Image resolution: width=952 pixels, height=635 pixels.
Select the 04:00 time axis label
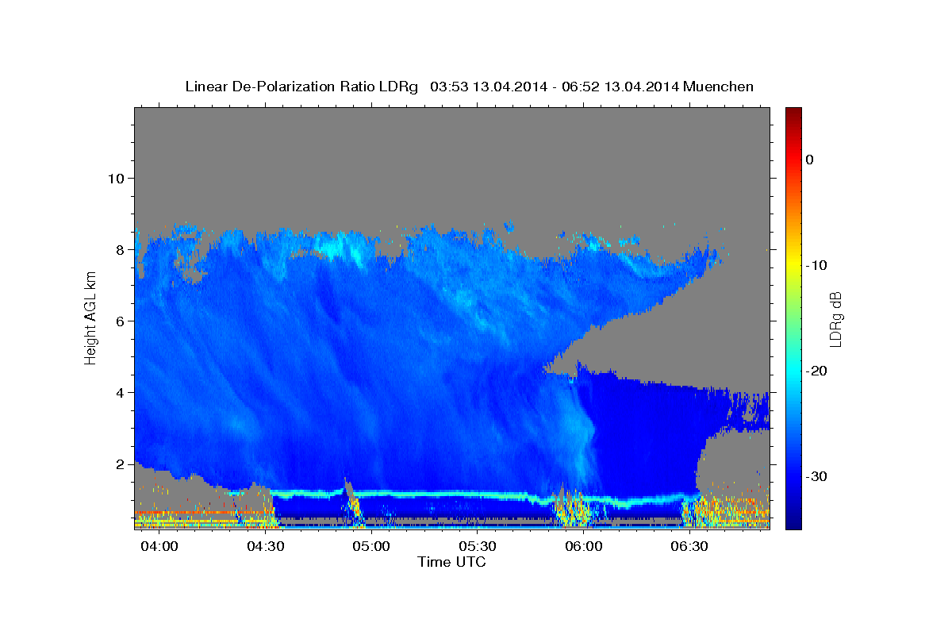(x=160, y=547)
